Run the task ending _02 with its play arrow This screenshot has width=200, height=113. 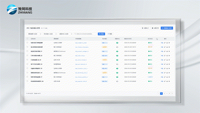tap(169, 56)
